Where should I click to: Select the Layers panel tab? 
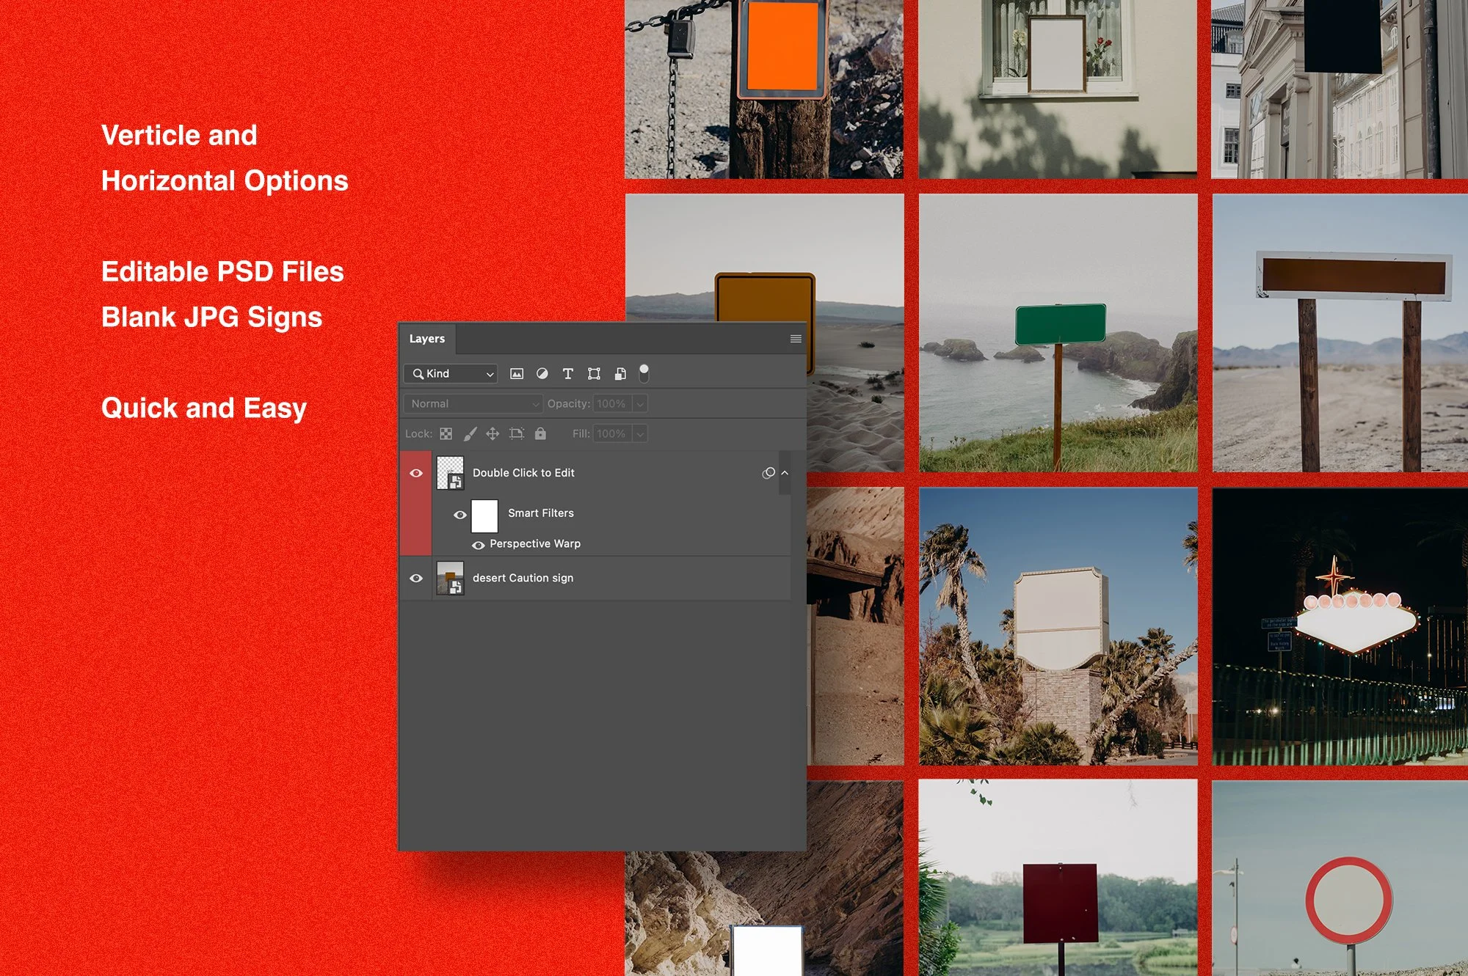(x=427, y=339)
